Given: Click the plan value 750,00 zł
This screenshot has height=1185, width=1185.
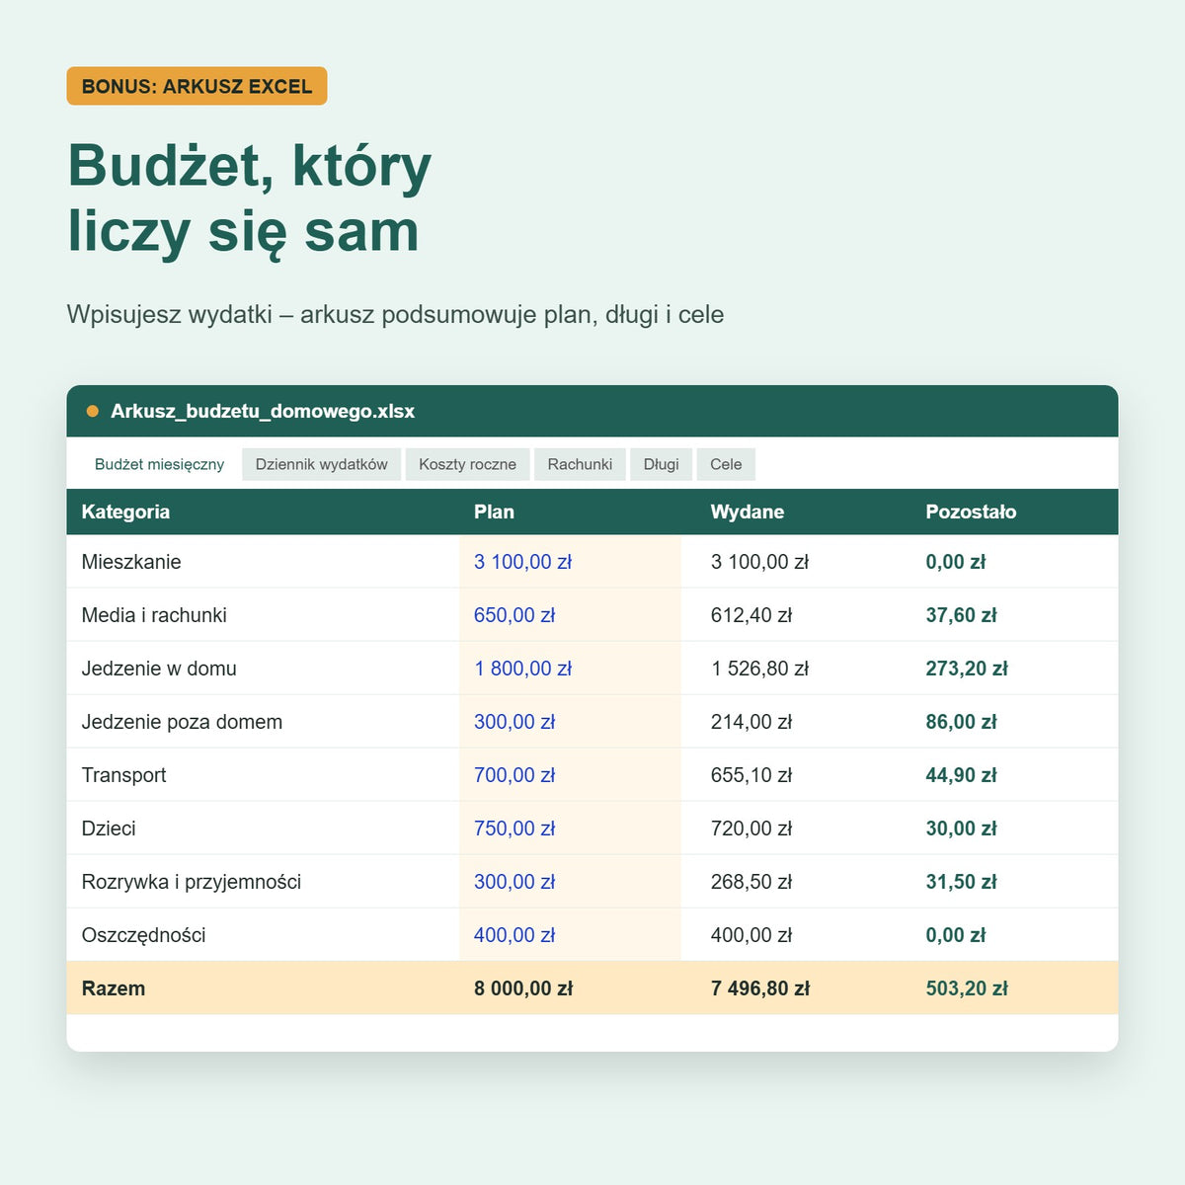Looking at the screenshot, I should pyautogui.click(x=514, y=829).
